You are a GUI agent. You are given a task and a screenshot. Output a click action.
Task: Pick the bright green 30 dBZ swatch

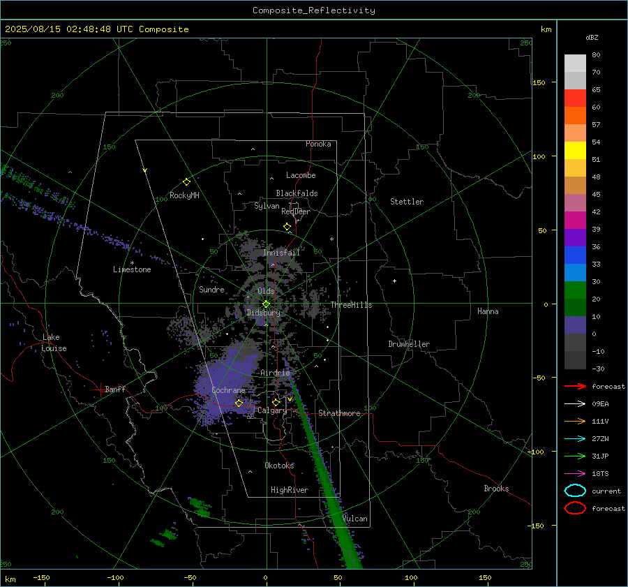575,290
